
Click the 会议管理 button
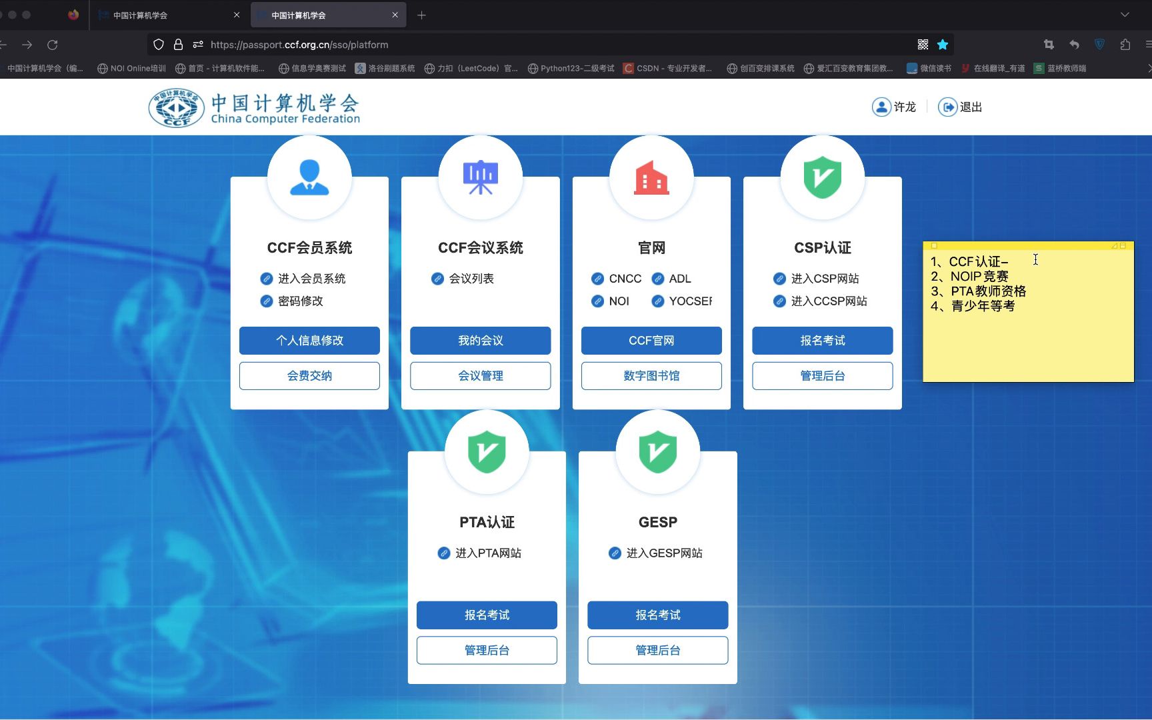[x=481, y=376]
